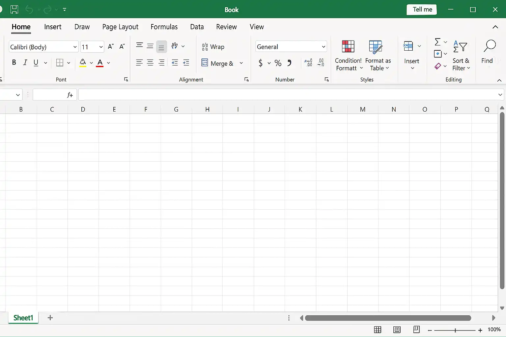Click the percent style icon
The height and width of the screenshot is (337, 506).
(278, 63)
